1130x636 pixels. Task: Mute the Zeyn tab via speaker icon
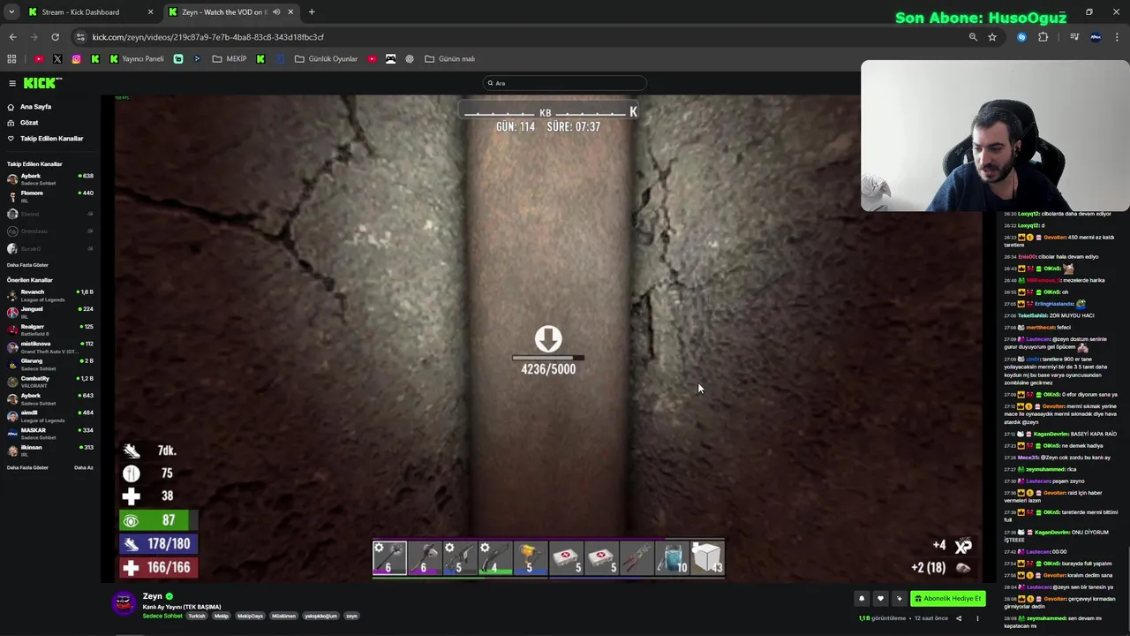(276, 12)
